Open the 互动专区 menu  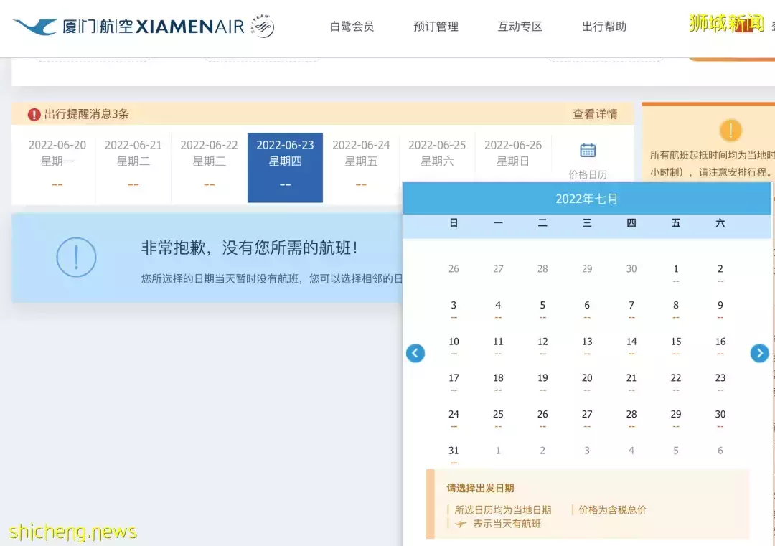click(x=520, y=26)
